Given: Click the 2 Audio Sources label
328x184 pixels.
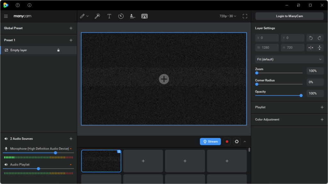Looking at the screenshot, I should 21,139.
